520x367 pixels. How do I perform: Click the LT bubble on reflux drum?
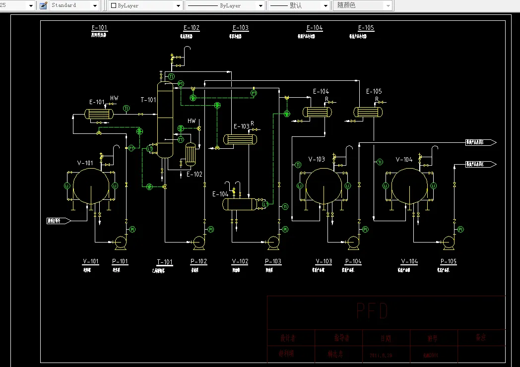[265, 204]
